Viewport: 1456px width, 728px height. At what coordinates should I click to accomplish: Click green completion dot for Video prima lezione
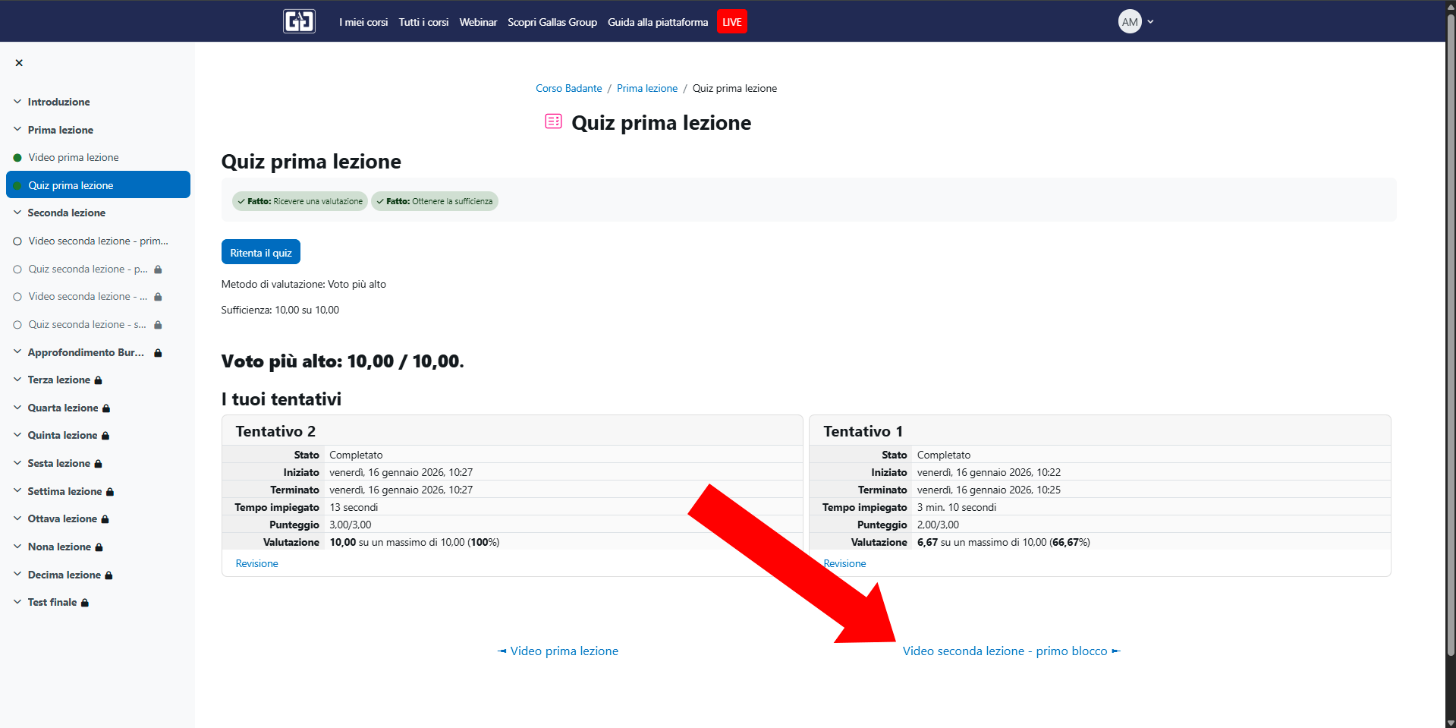(17, 158)
